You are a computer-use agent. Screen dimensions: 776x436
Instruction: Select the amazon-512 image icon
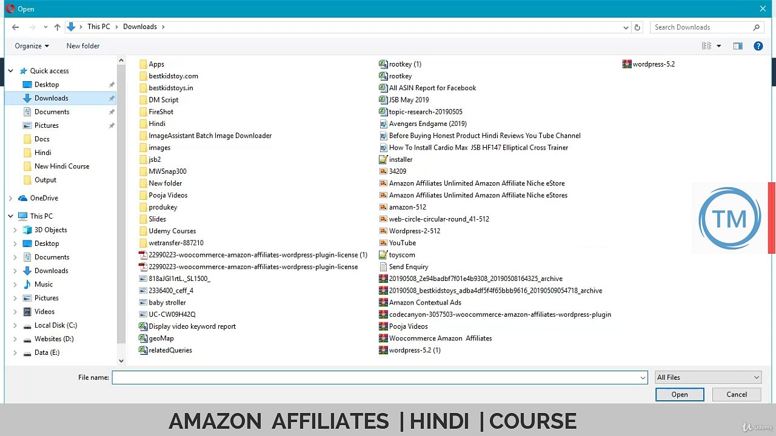point(383,208)
